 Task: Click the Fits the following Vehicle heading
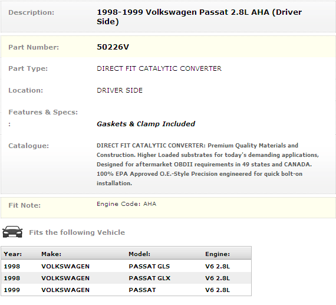coord(77,232)
